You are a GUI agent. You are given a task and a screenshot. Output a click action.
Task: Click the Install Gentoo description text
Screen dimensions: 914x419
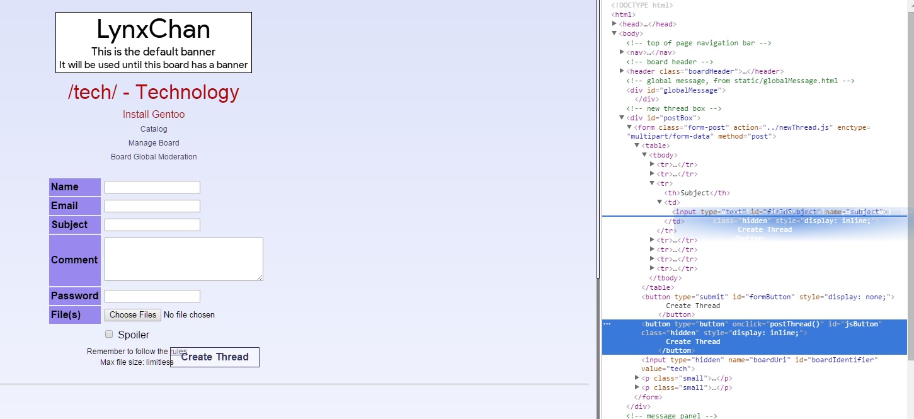click(x=154, y=114)
